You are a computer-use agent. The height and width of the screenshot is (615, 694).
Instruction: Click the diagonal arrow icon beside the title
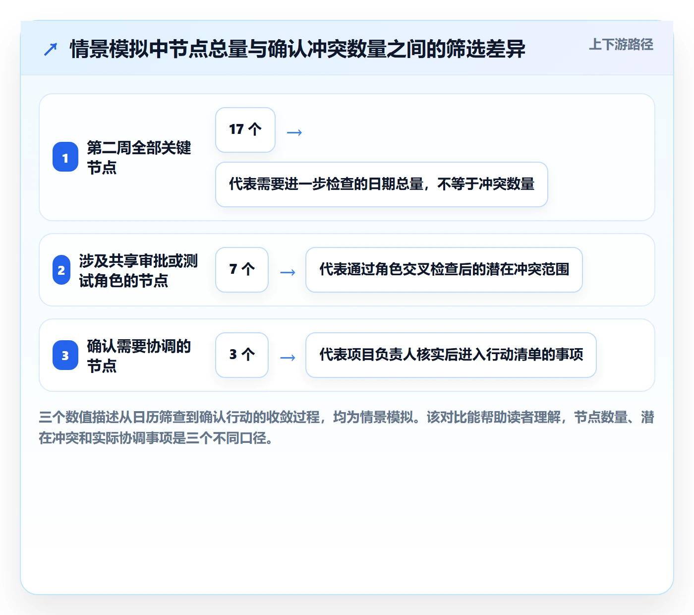[x=51, y=49]
